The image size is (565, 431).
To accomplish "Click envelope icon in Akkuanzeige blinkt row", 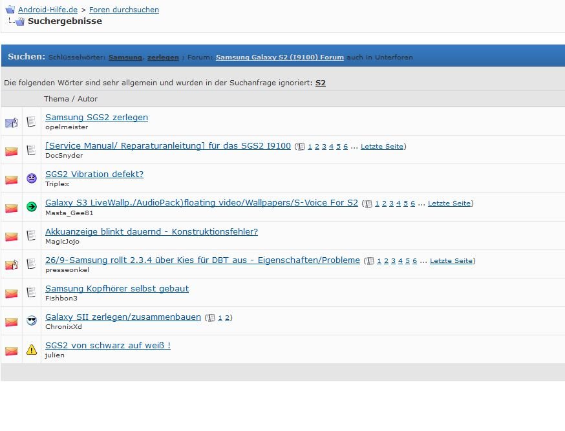I will 12,237.
